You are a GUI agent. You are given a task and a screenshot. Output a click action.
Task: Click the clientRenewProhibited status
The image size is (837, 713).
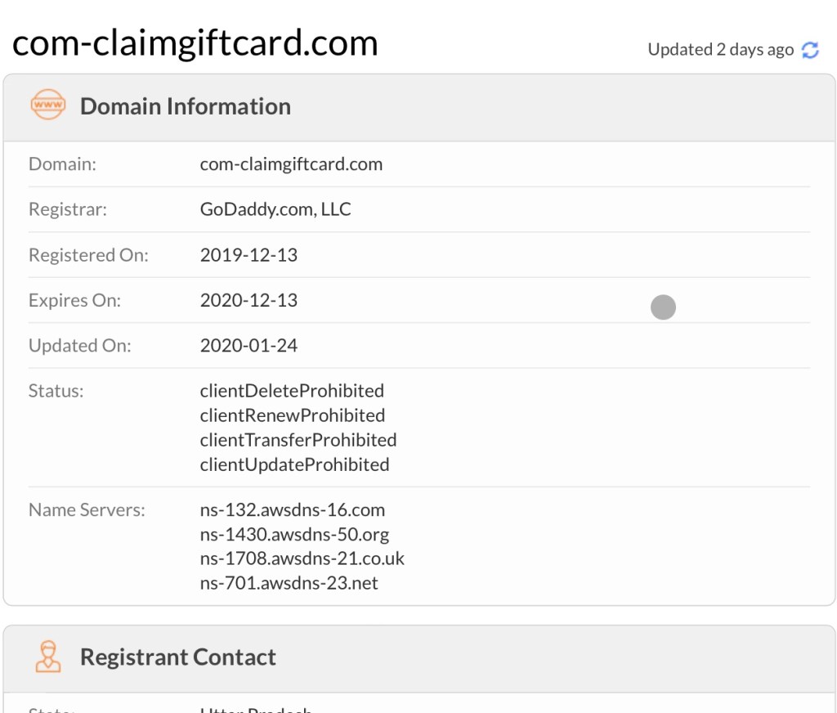(293, 415)
